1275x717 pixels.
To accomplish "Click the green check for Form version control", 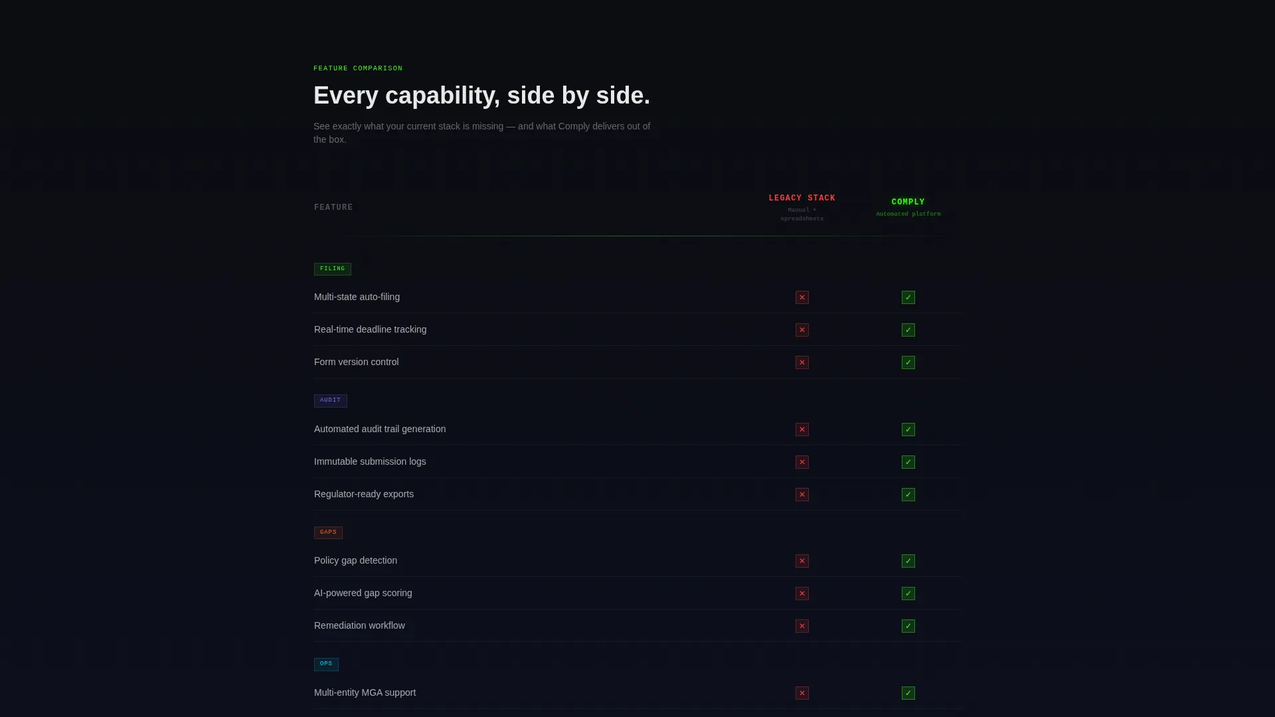I will click(908, 362).
